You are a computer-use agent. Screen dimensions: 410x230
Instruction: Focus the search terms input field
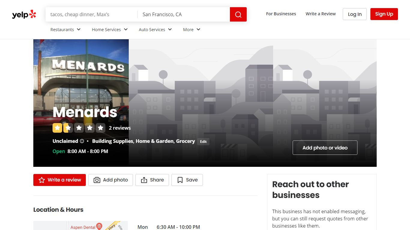pyautogui.click(x=92, y=14)
